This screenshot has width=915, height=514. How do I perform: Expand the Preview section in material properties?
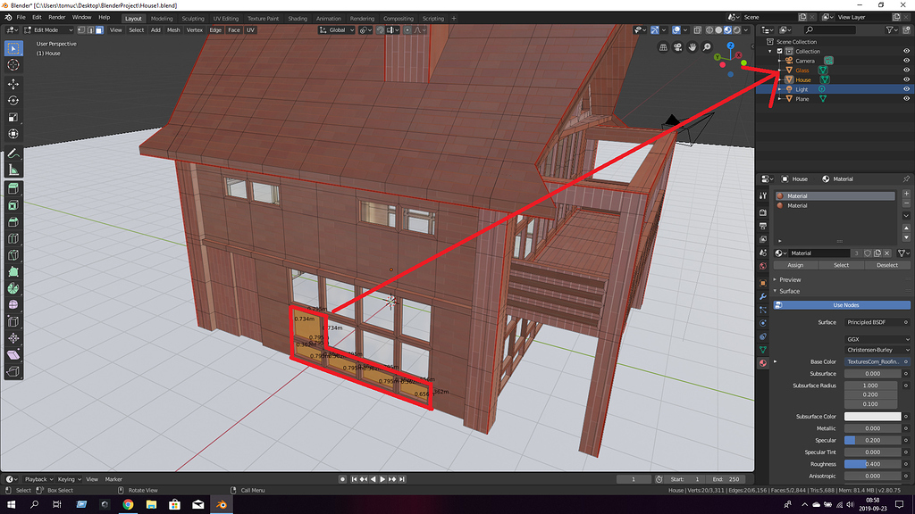789,279
